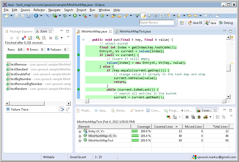Click the Quick Access search field
This screenshot has height=162, width=239.
pos(156,23)
